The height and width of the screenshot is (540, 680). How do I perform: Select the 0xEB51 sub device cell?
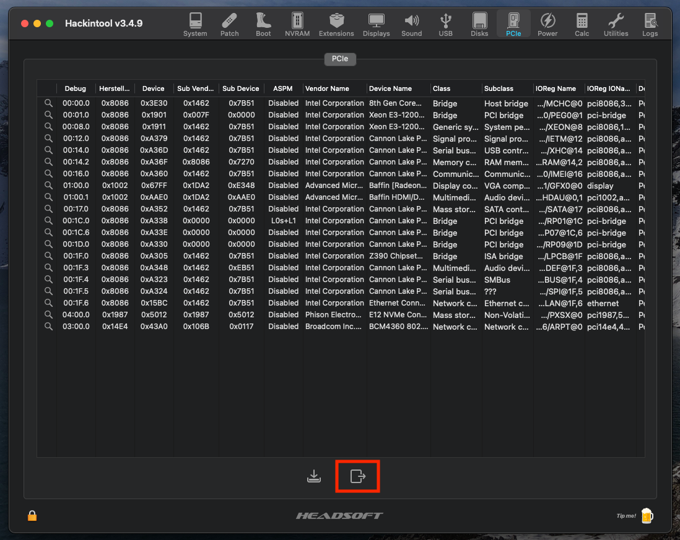point(242,268)
